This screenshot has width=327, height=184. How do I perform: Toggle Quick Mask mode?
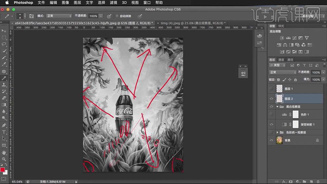click(x=4, y=179)
